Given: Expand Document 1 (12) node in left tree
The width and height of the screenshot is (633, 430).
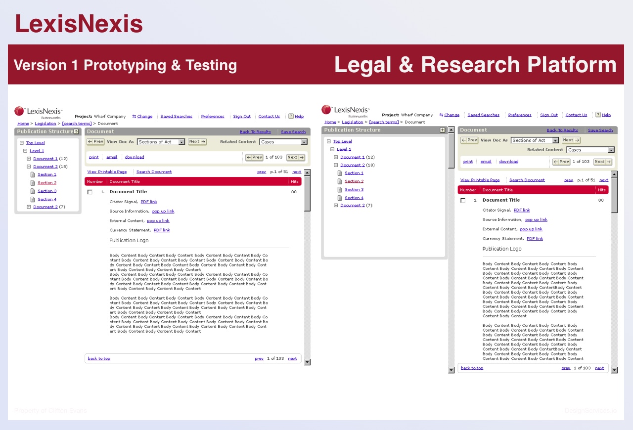Looking at the screenshot, I should coord(29,159).
